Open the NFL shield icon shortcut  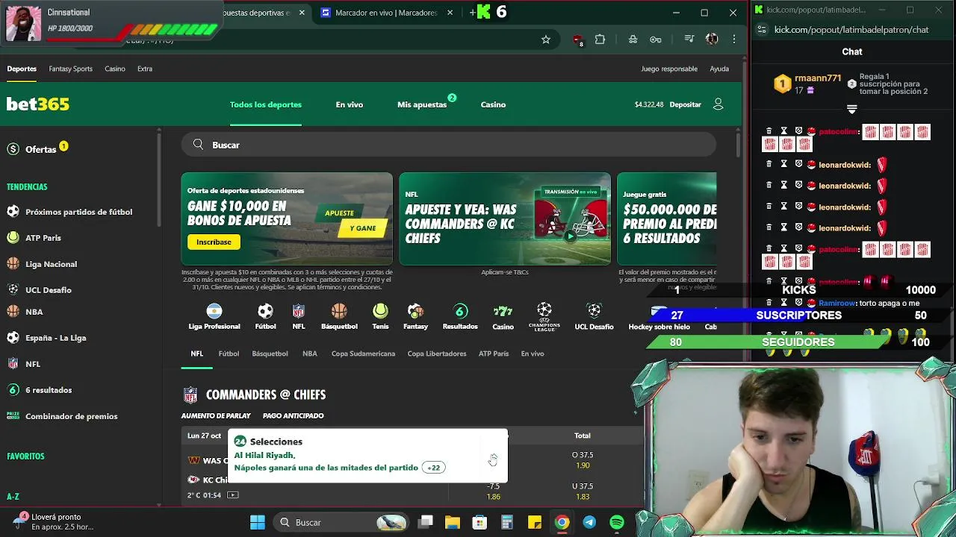(298, 316)
